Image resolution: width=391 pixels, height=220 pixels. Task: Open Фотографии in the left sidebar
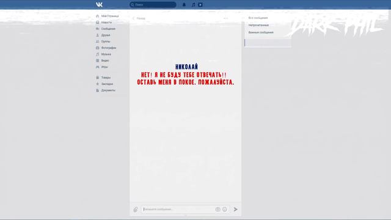(x=106, y=48)
